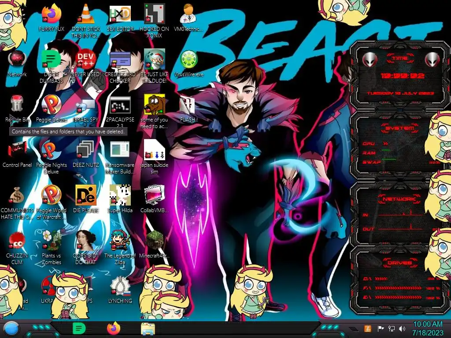
Task: Open the DIE PLEASE De icon
Action: click(x=86, y=196)
